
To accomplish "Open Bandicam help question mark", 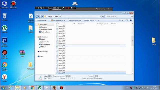I will [97, 9].
